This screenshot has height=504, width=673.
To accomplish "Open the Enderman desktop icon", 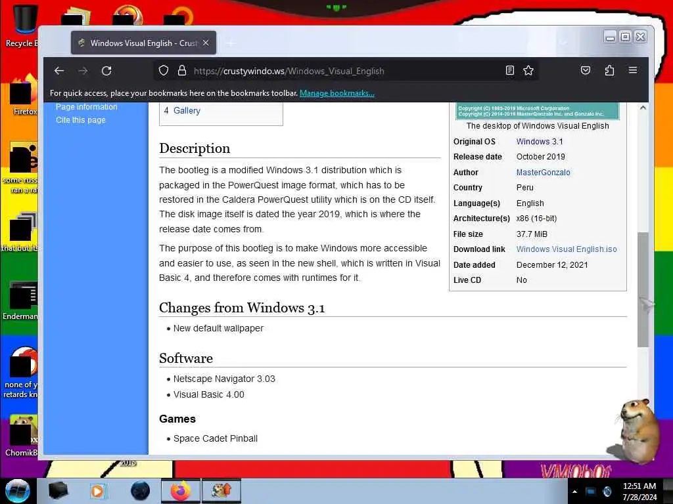I will pyautogui.click(x=20, y=301).
